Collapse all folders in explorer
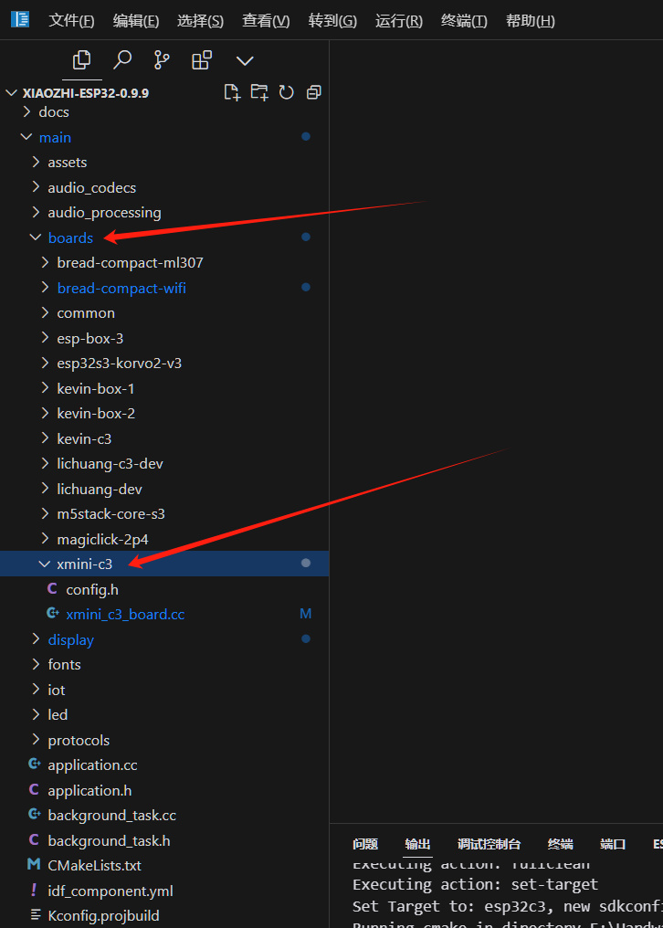Viewport: 663px width, 928px height. (x=313, y=92)
